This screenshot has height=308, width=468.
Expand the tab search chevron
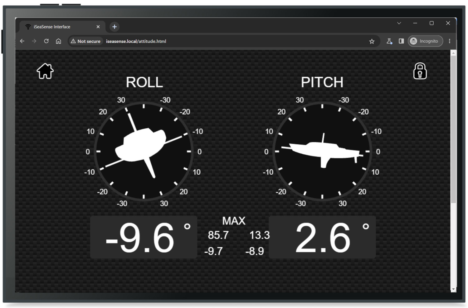click(x=399, y=23)
